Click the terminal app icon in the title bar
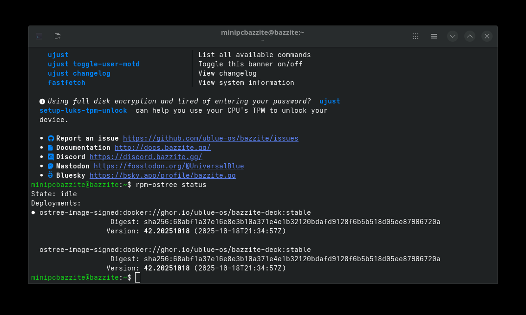 39,36
